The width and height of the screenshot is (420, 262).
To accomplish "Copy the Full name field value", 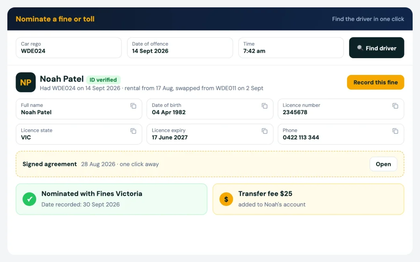I will [x=133, y=106].
